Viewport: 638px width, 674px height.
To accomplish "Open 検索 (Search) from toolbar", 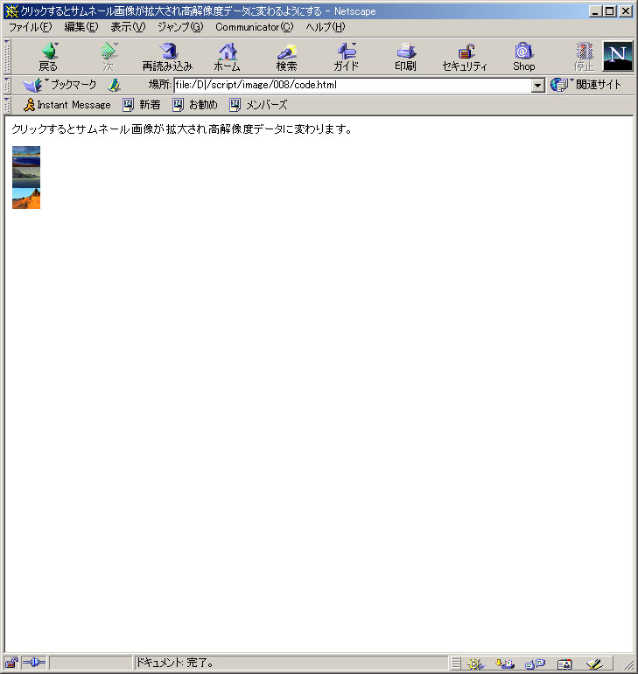I will pyautogui.click(x=286, y=56).
